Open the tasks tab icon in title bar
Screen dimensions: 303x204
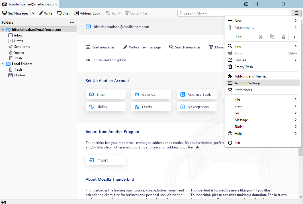point(256,4)
